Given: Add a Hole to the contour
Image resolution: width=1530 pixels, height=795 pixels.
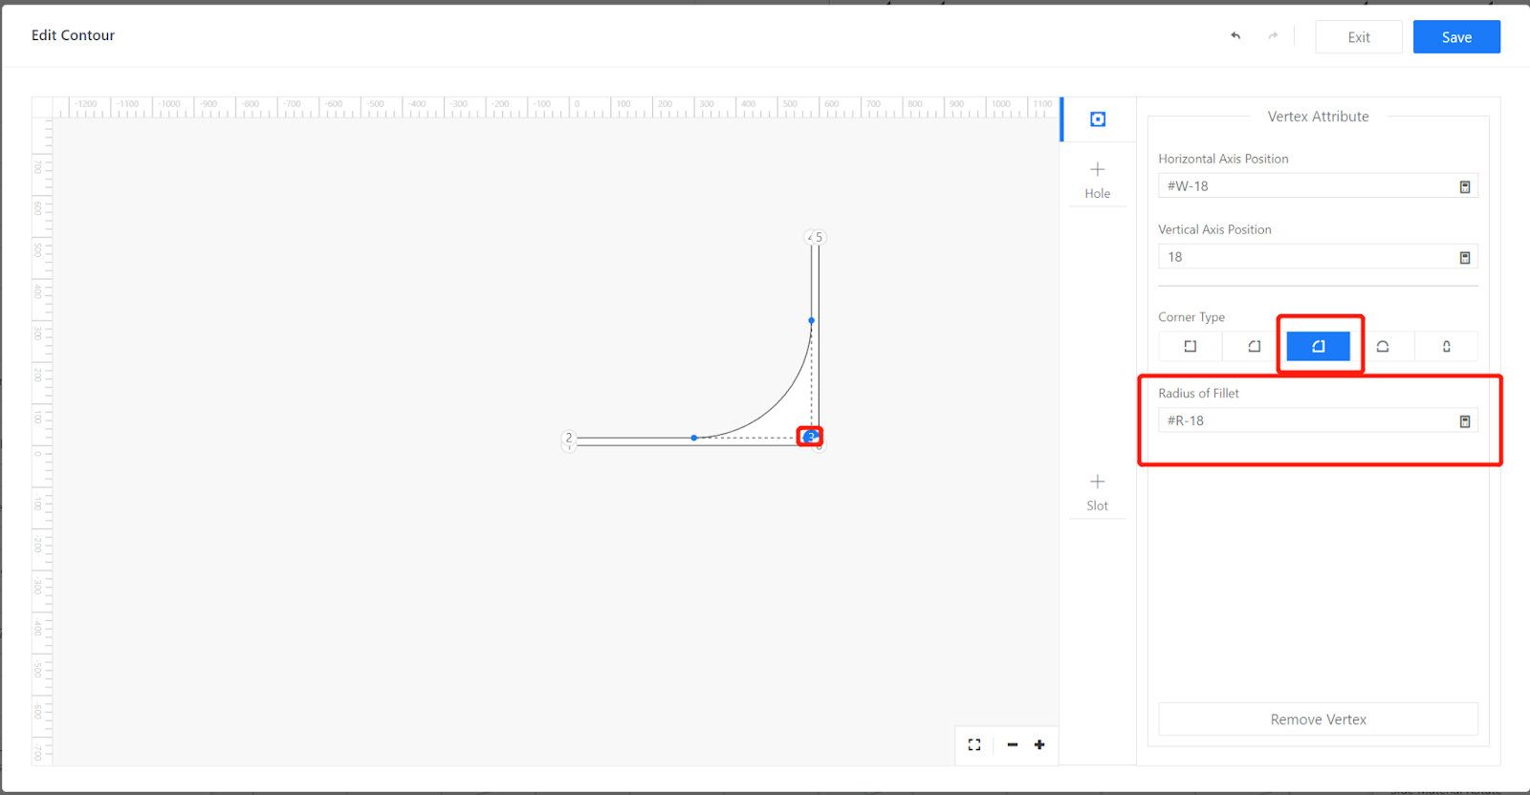Looking at the screenshot, I should click(x=1098, y=180).
